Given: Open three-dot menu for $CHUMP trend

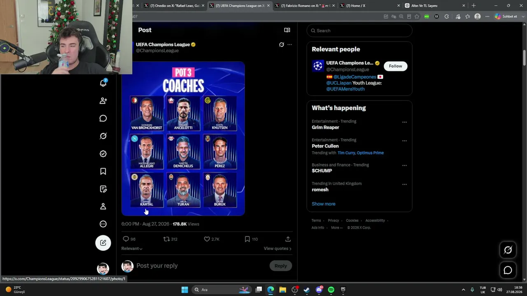Looking at the screenshot, I should [x=404, y=166].
